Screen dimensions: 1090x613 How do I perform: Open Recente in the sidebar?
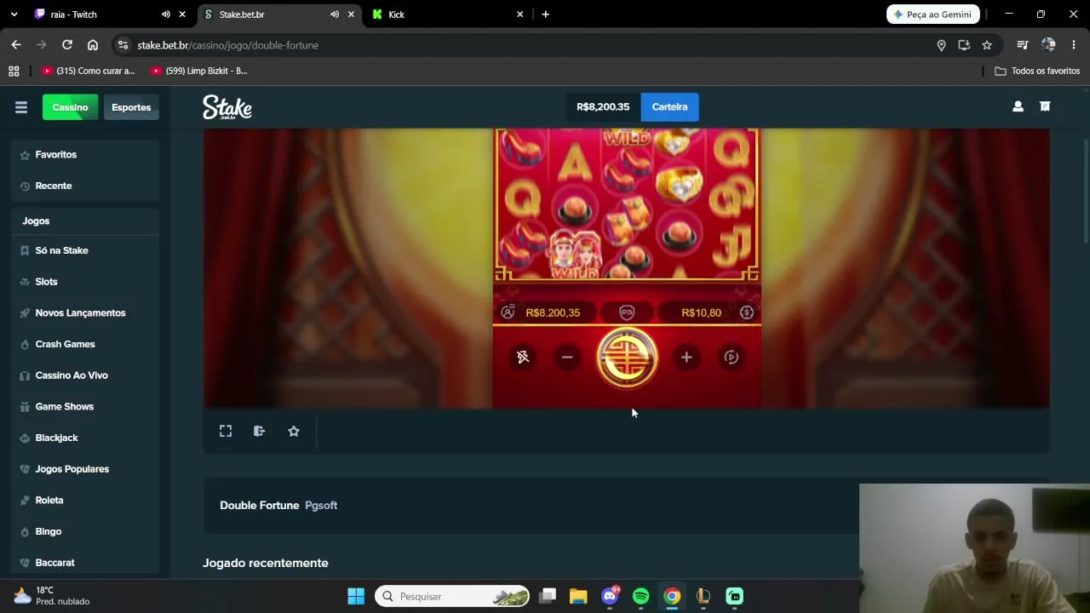coord(85,186)
